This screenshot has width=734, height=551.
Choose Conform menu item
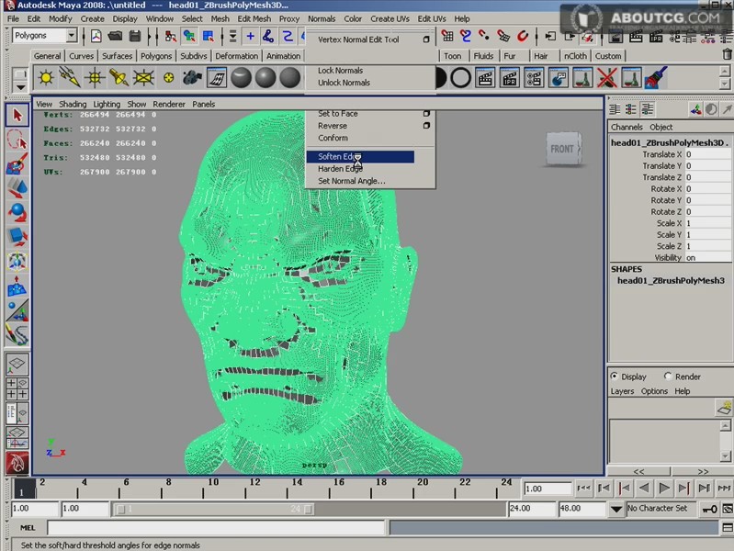(333, 138)
